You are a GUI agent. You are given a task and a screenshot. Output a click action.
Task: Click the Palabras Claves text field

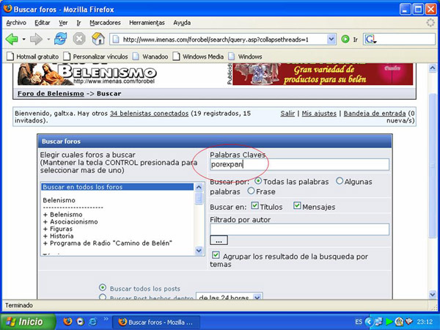298,165
